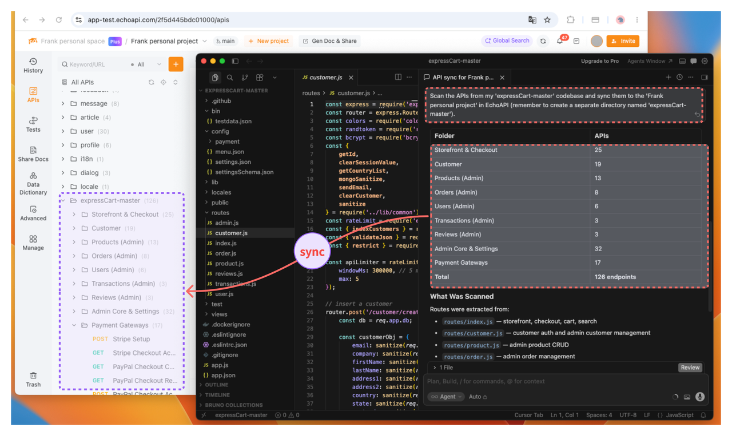Viewport: 732px width, 436px height.
Task: Split the customer.js editor
Action: pyautogui.click(x=398, y=77)
